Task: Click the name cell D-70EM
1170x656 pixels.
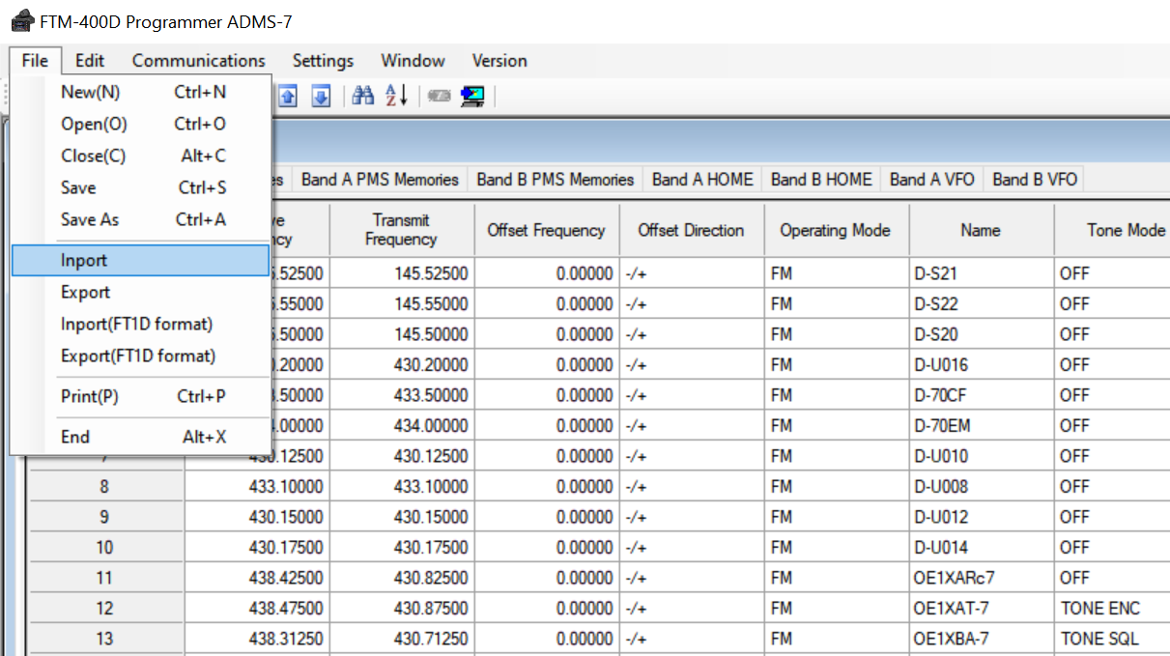Action: tap(981, 426)
